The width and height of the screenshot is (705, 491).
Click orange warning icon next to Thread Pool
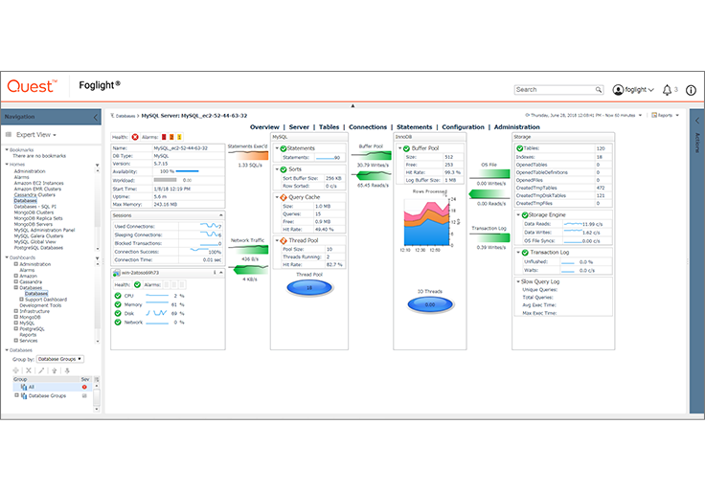(284, 241)
